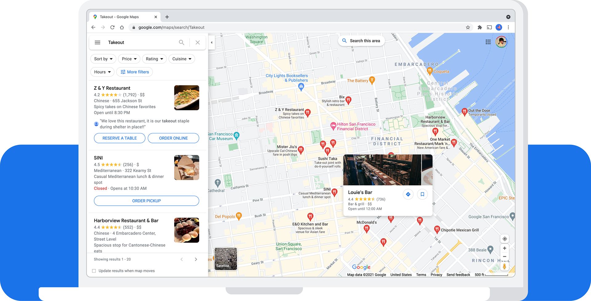The width and height of the screenshot is (591, 301).
Task: Open the Rating filter dropdown
Action: click(155, 59)
